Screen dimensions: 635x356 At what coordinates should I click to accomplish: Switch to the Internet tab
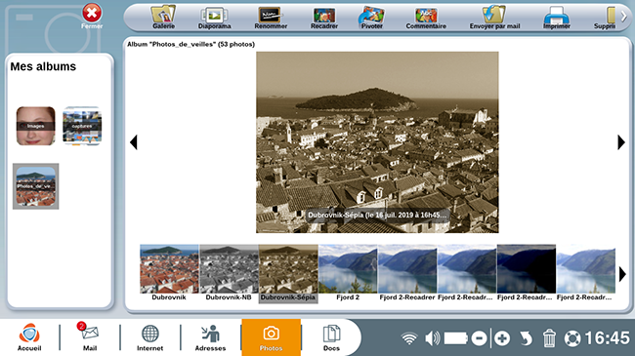149,336
